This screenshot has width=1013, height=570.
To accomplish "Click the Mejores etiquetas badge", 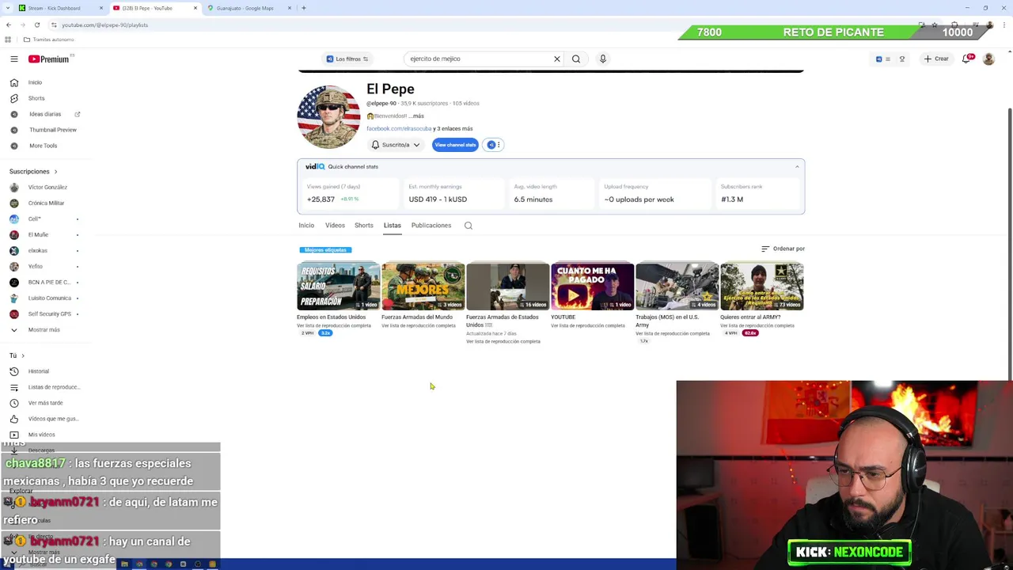I will click(x=325, y=250).
